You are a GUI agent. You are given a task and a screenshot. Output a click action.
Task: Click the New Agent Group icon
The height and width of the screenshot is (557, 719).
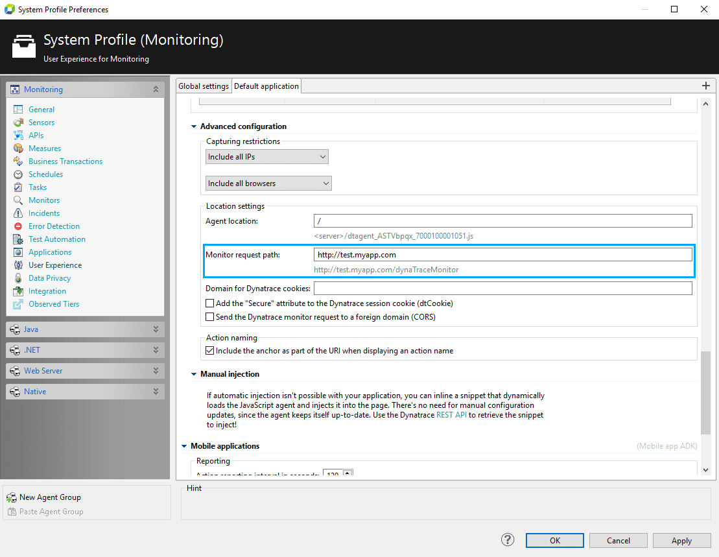(12, 497)
